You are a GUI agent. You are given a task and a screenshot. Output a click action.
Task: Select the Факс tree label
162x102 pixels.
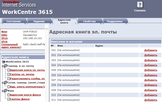point(11,91)
